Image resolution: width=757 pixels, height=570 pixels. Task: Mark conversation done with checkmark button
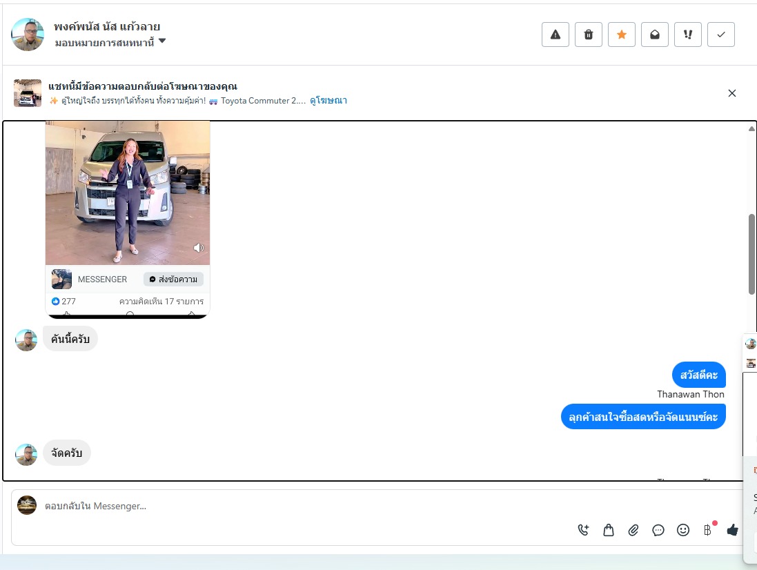tap(721, 35)
